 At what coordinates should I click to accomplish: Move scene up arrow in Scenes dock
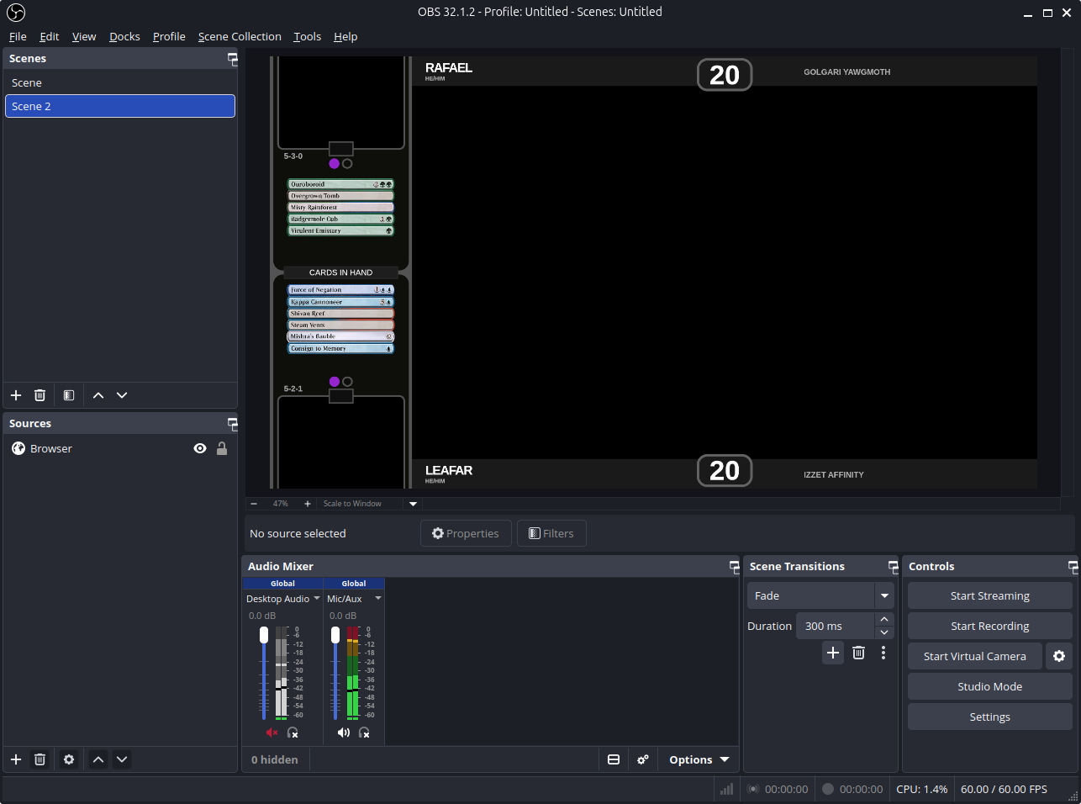tap(98, 395)
